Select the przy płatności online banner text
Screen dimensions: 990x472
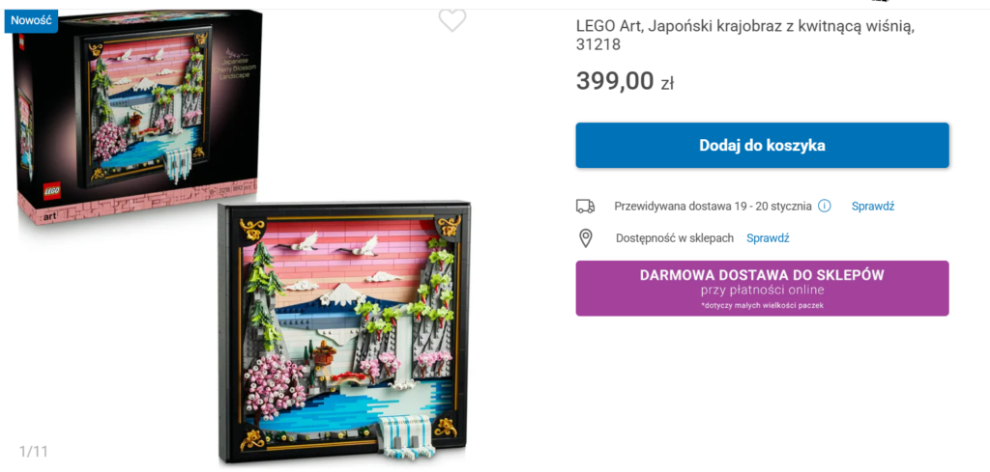(x=762, y=291)
